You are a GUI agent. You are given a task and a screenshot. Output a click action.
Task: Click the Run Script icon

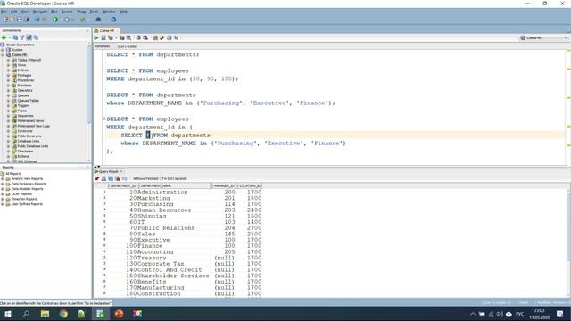[103, 37]
